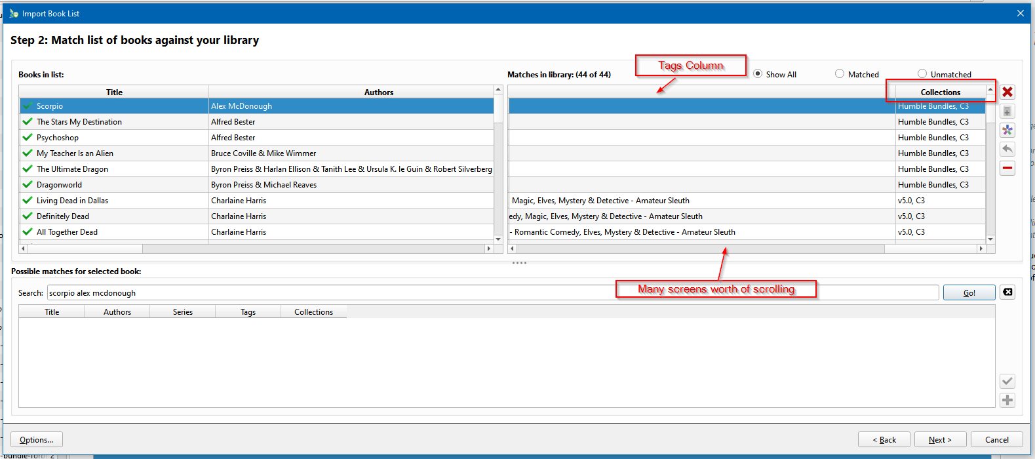The height and width of the screenshot is (459, 1035).
Task: Click the search field with scorpio alex mcdonough
Action: 493,292
